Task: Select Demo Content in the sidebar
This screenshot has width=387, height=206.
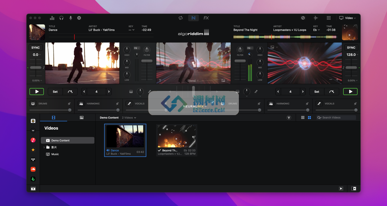Action: coord(68,140)
